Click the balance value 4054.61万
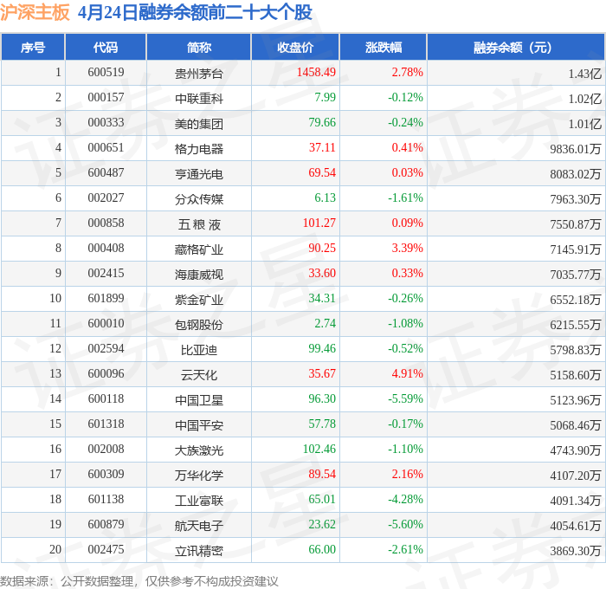The height and width of the screenshot is (589, 606). (576, 526)
